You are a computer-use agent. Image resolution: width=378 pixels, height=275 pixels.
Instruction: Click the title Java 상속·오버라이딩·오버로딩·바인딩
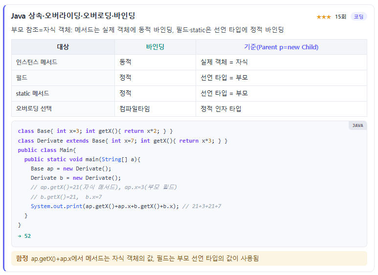coord(73,16)
